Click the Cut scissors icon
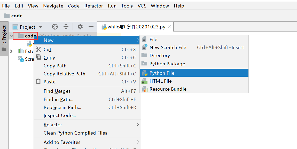Screen dimensions: 297x149 coord(38,49)
